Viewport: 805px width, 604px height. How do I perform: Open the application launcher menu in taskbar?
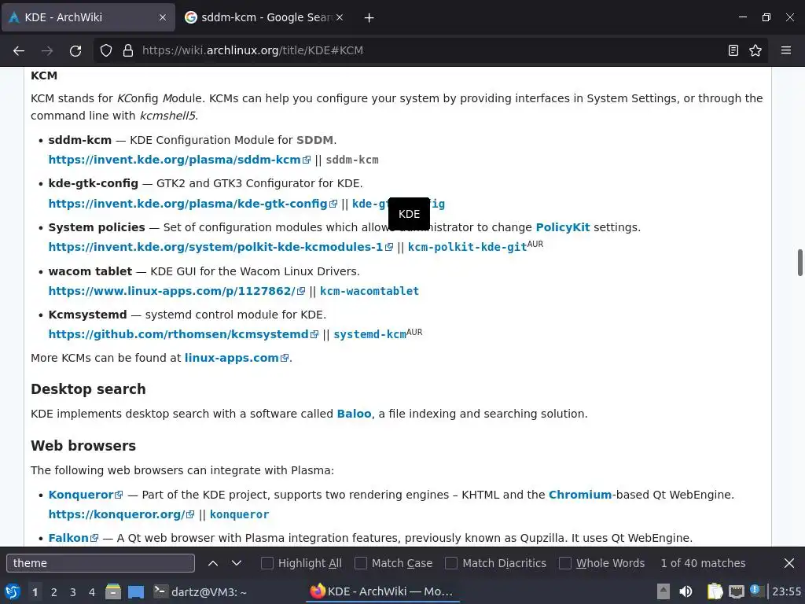(x=13, y=591)
